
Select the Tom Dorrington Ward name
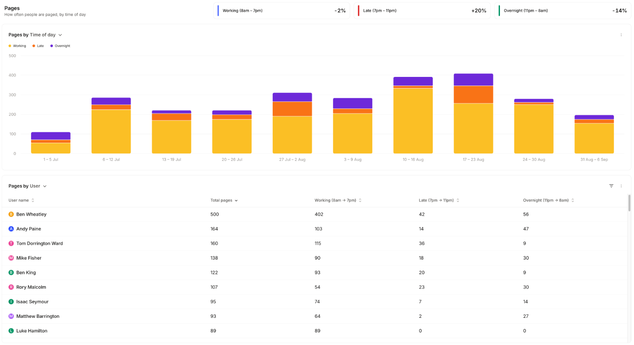click(x=40, y=243)
